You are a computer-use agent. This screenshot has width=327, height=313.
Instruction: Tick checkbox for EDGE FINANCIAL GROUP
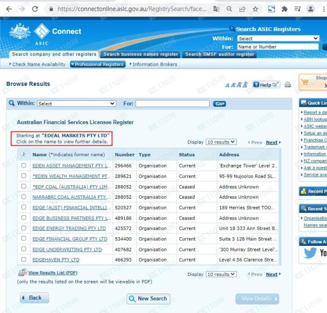click(24, 238)
